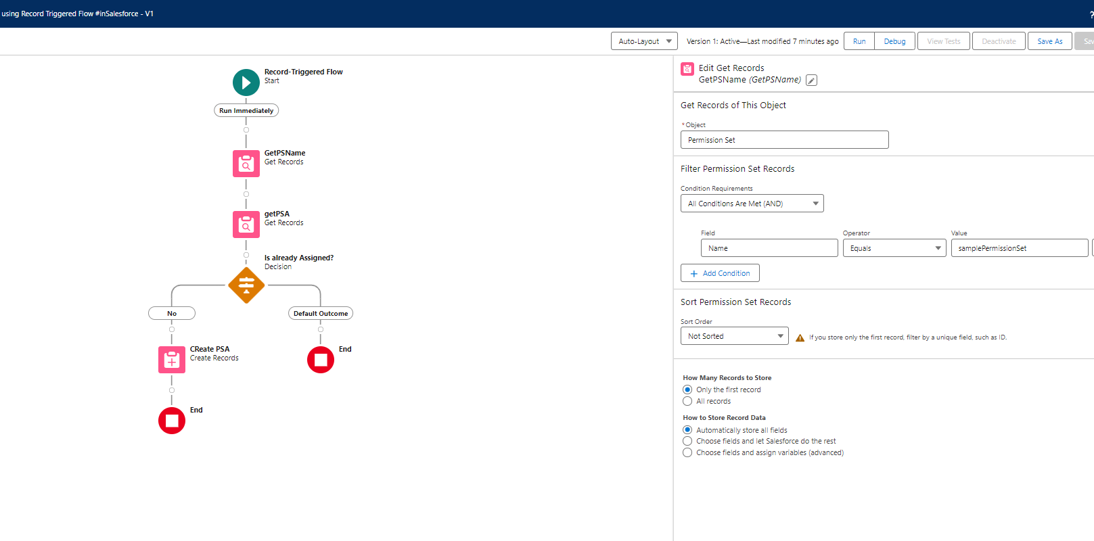
Task: Click the End node under Default Outcome
Action: pyautogui.click(x=321, y=360)
